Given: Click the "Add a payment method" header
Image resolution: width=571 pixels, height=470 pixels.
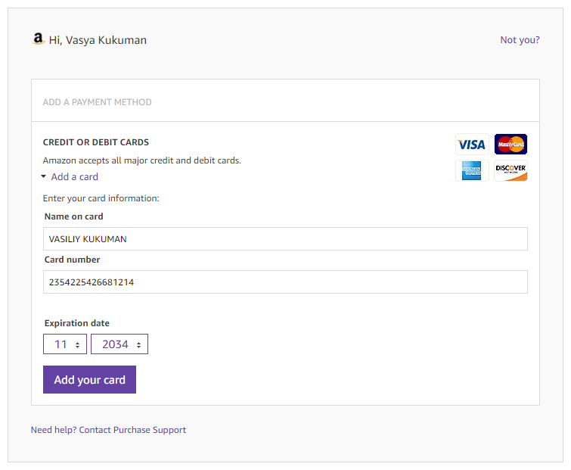Looking at the screenshot, I should pos(97,102).
